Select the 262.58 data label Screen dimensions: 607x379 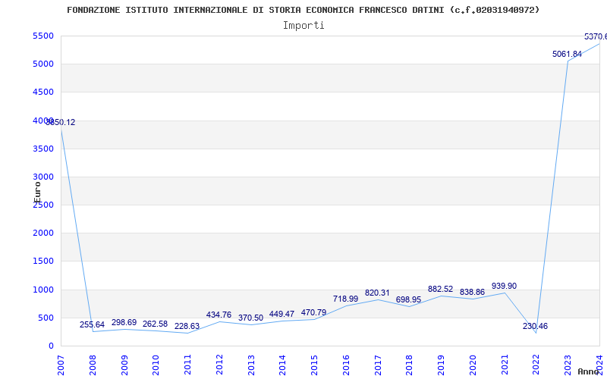pos(156,324)
